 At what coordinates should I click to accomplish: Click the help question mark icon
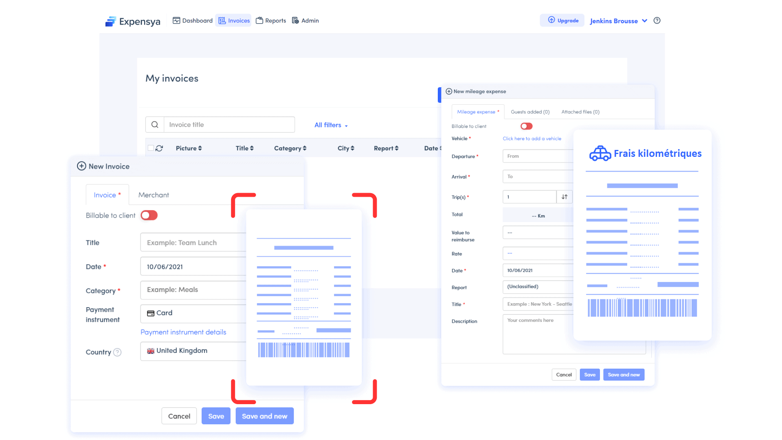[657, 20]
